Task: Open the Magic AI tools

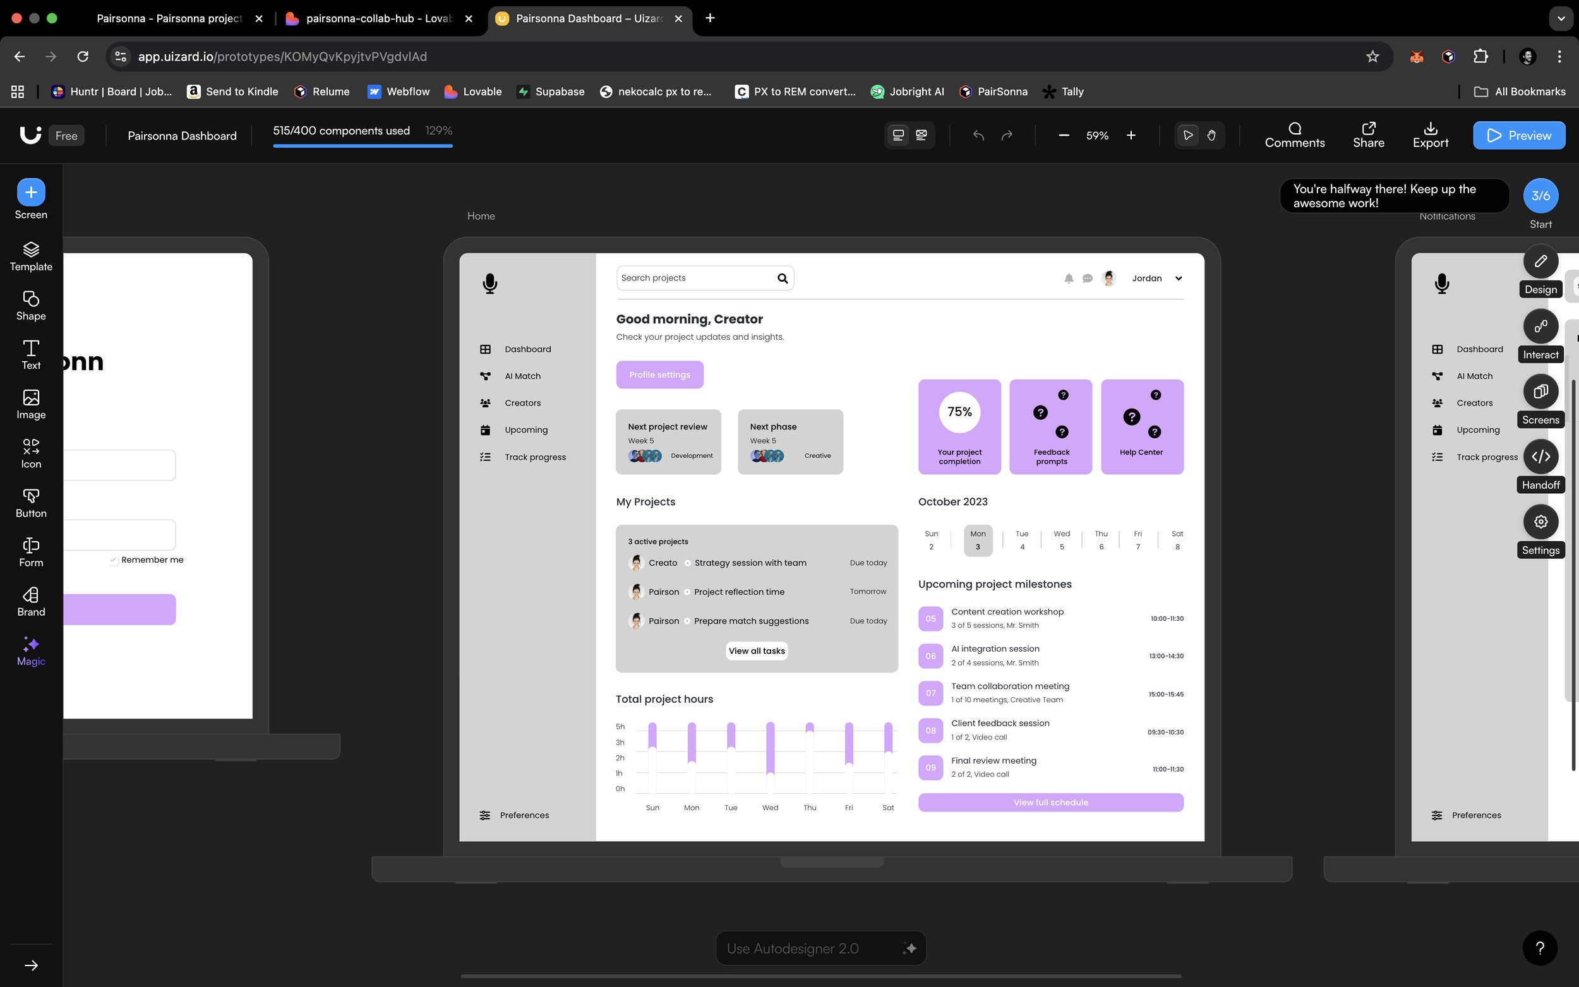Action: (x=31, y=651)
